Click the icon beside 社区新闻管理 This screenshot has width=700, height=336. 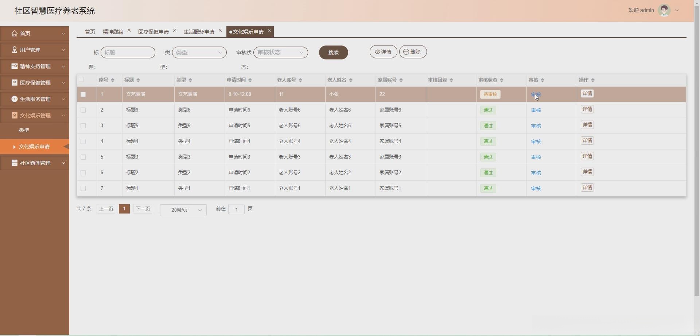pyautogui.click(x=15, y=163)
